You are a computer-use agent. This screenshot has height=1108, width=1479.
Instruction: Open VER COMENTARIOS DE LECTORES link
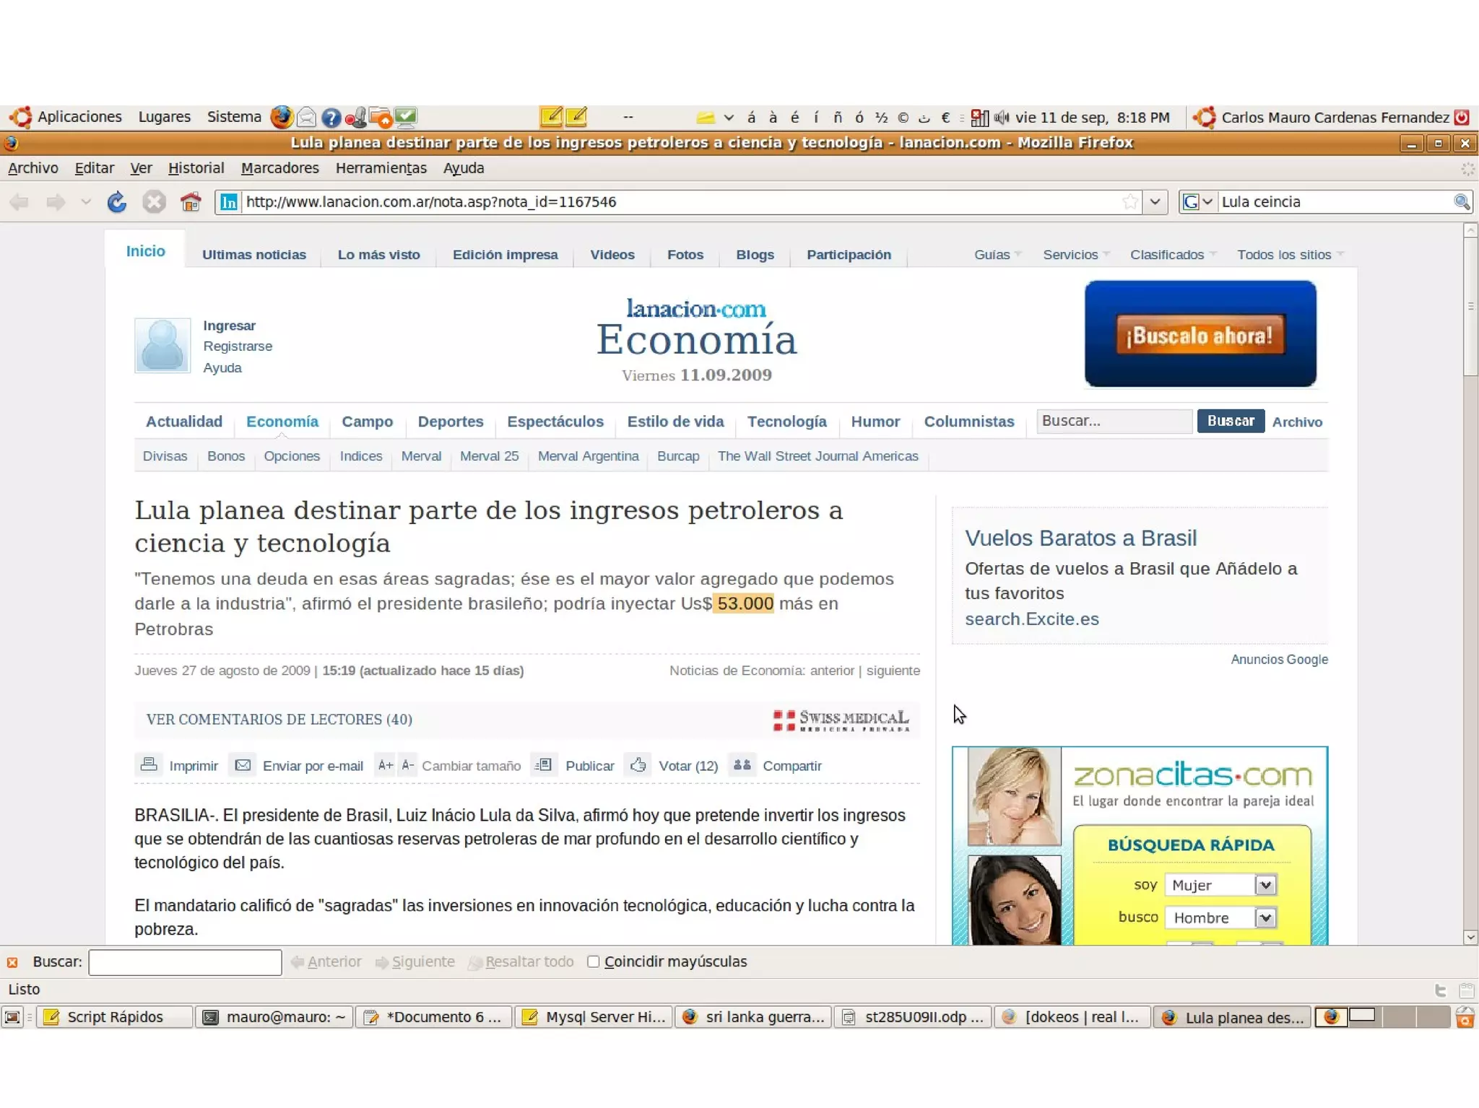click(279, 720)
